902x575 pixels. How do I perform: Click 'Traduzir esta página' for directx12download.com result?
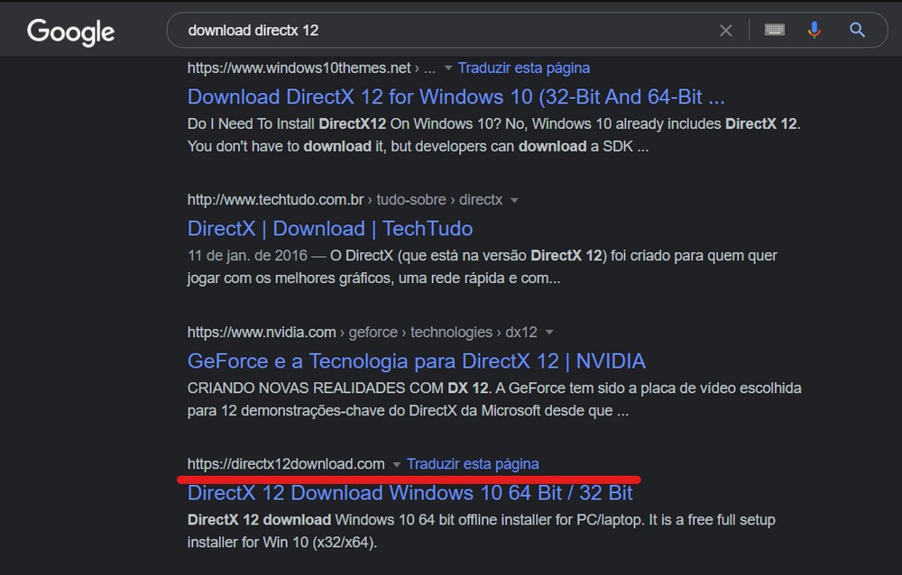(473, 464)
